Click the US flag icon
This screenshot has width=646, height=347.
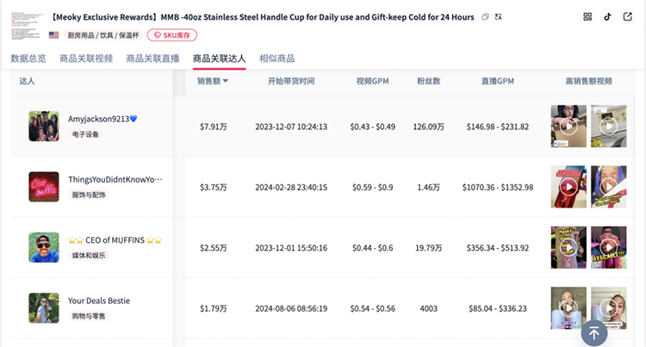53,35
